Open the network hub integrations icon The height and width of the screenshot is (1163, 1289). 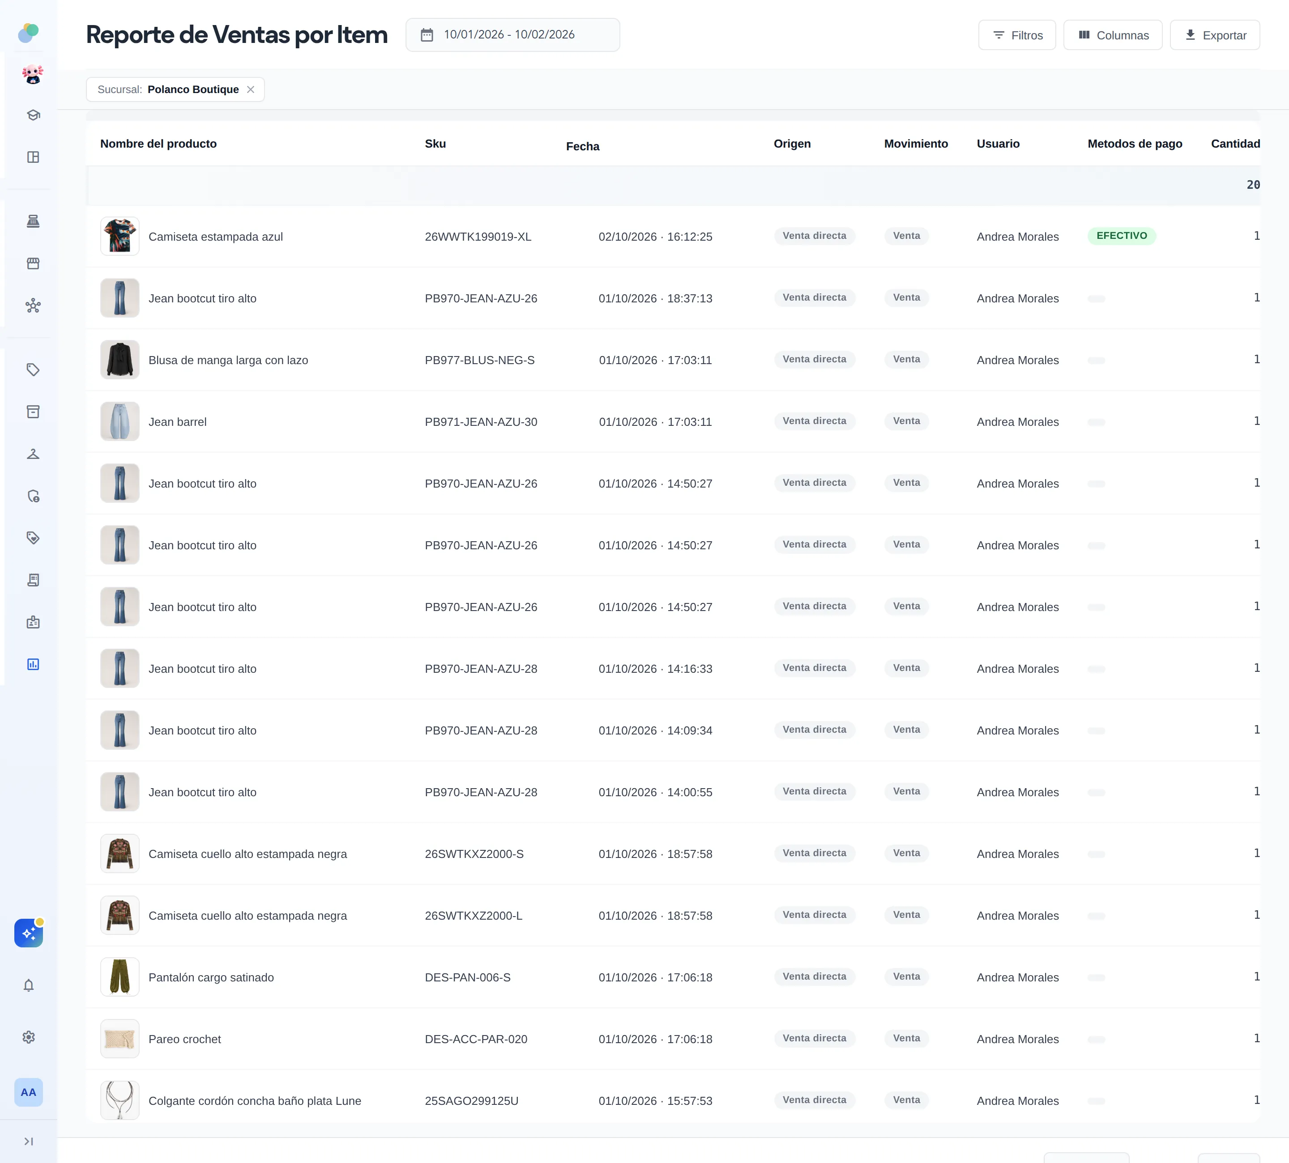click(33, 306)
